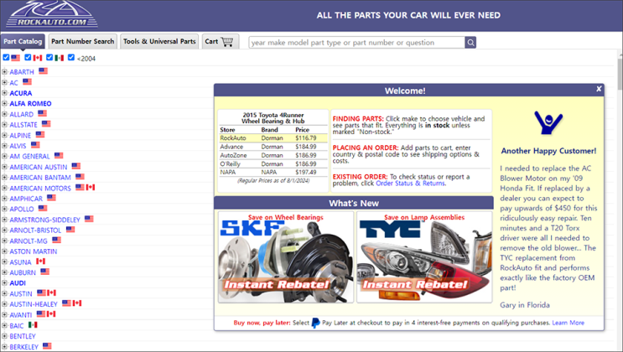The width and height of the screenshot is (623, 352).
Task: Click the US flag beside AM GENERAL
Action: (59, 155)
